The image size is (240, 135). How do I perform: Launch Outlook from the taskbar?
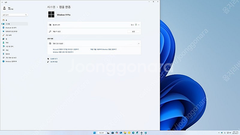coord(121,133)
